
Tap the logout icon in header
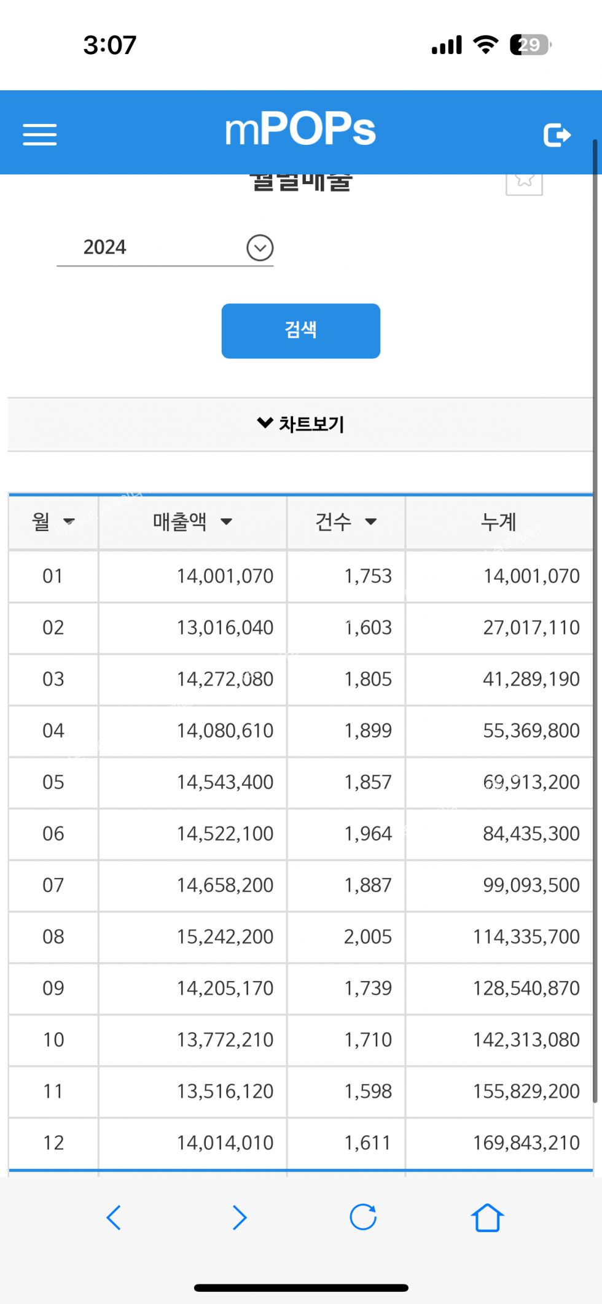click(x=557, y=134)
